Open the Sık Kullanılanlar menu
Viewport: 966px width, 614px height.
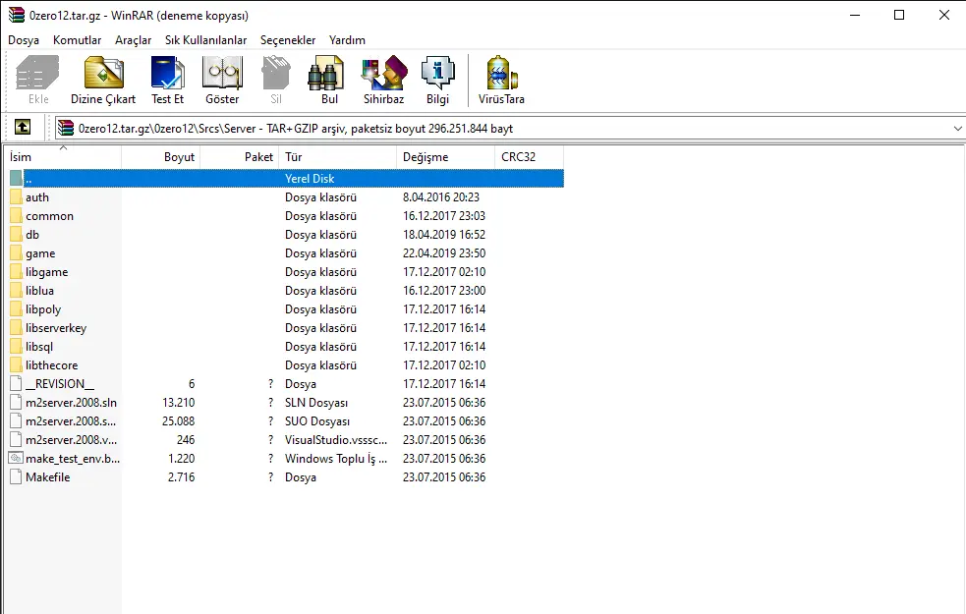tap(205, 40)
